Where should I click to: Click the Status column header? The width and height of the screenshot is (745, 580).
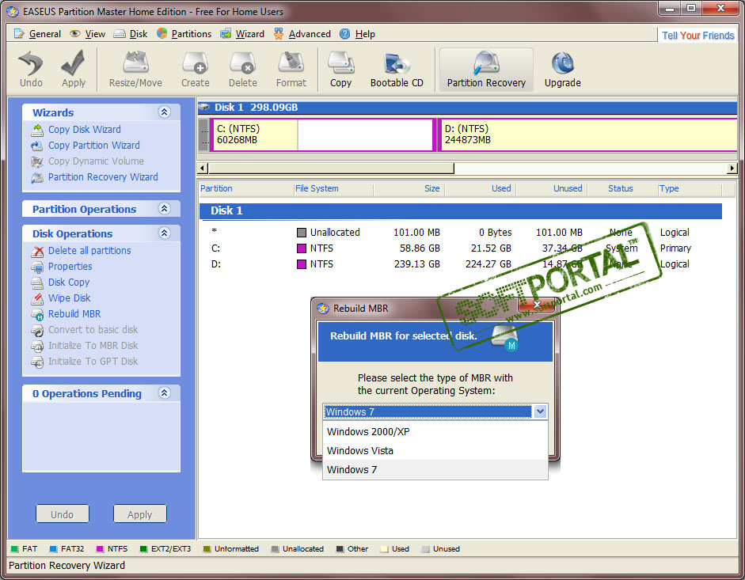click(622, 188)
